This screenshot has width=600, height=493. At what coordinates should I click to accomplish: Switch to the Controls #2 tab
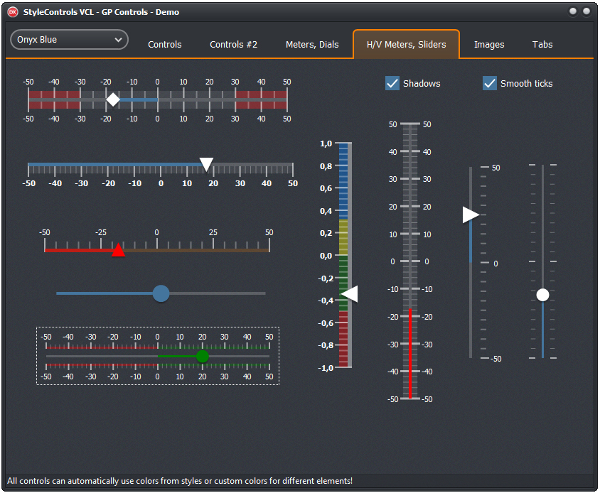233,44
